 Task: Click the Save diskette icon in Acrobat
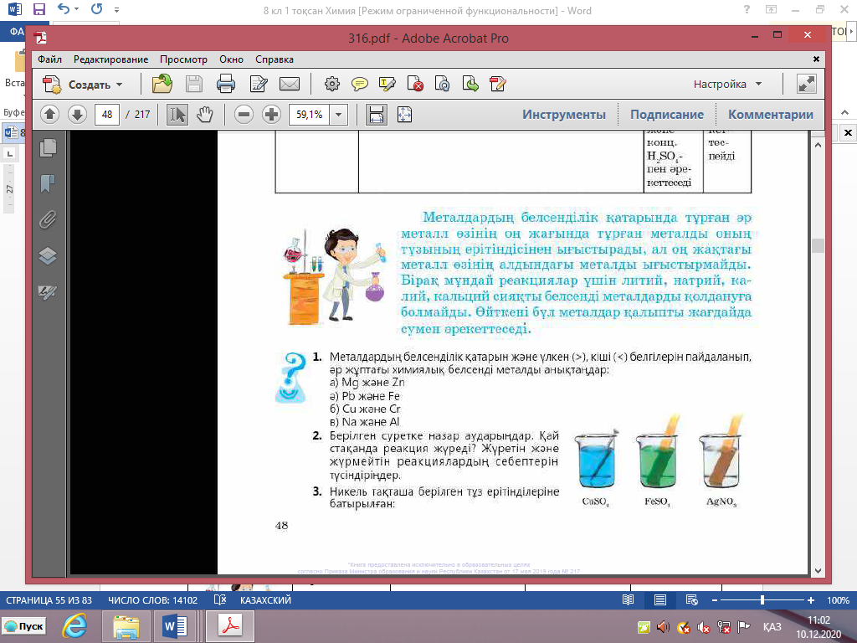[193, 85]
